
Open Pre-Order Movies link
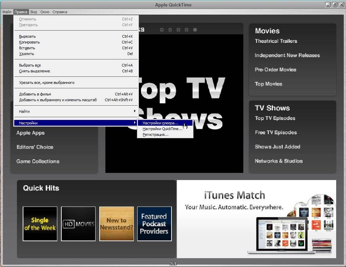[276, 69]
